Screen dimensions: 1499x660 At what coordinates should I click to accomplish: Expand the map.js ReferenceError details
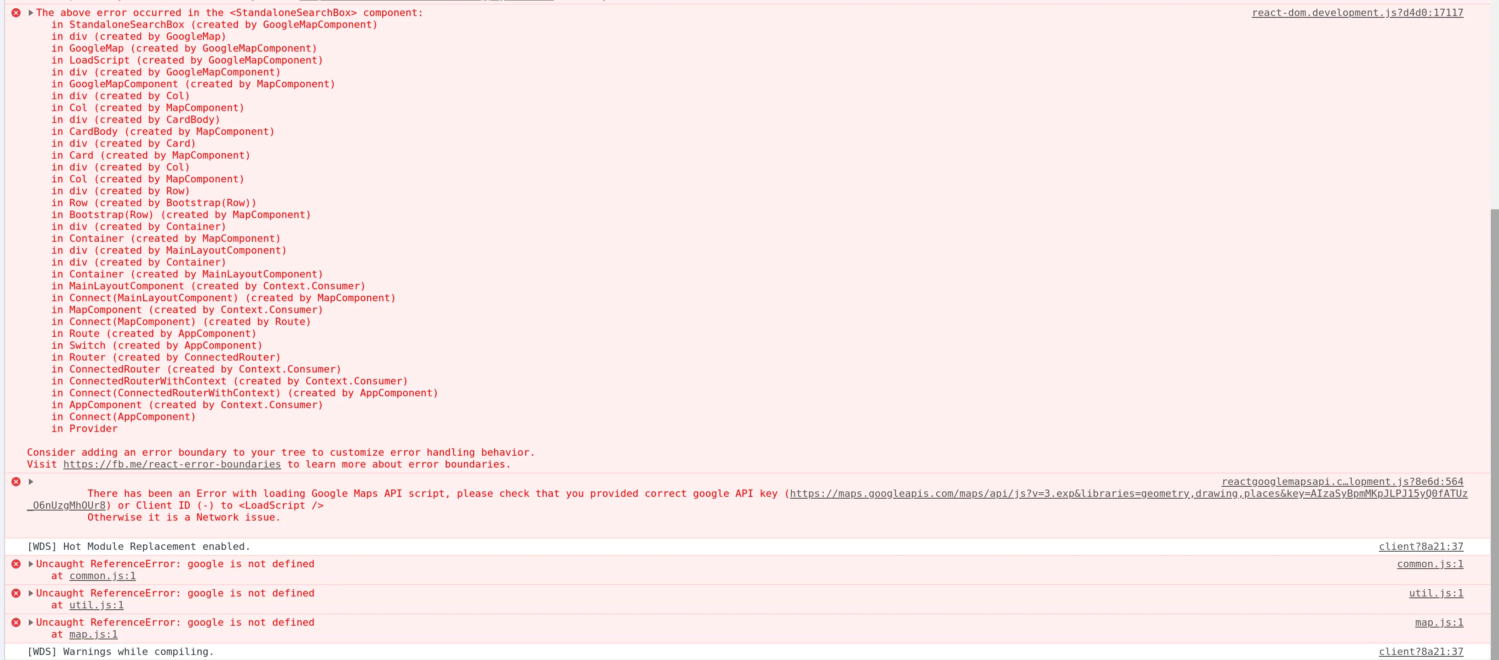[31, 622]
